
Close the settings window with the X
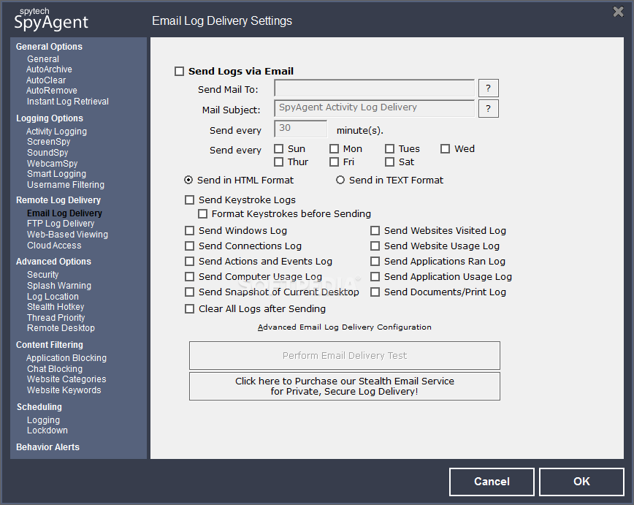[x=618, y=12]
